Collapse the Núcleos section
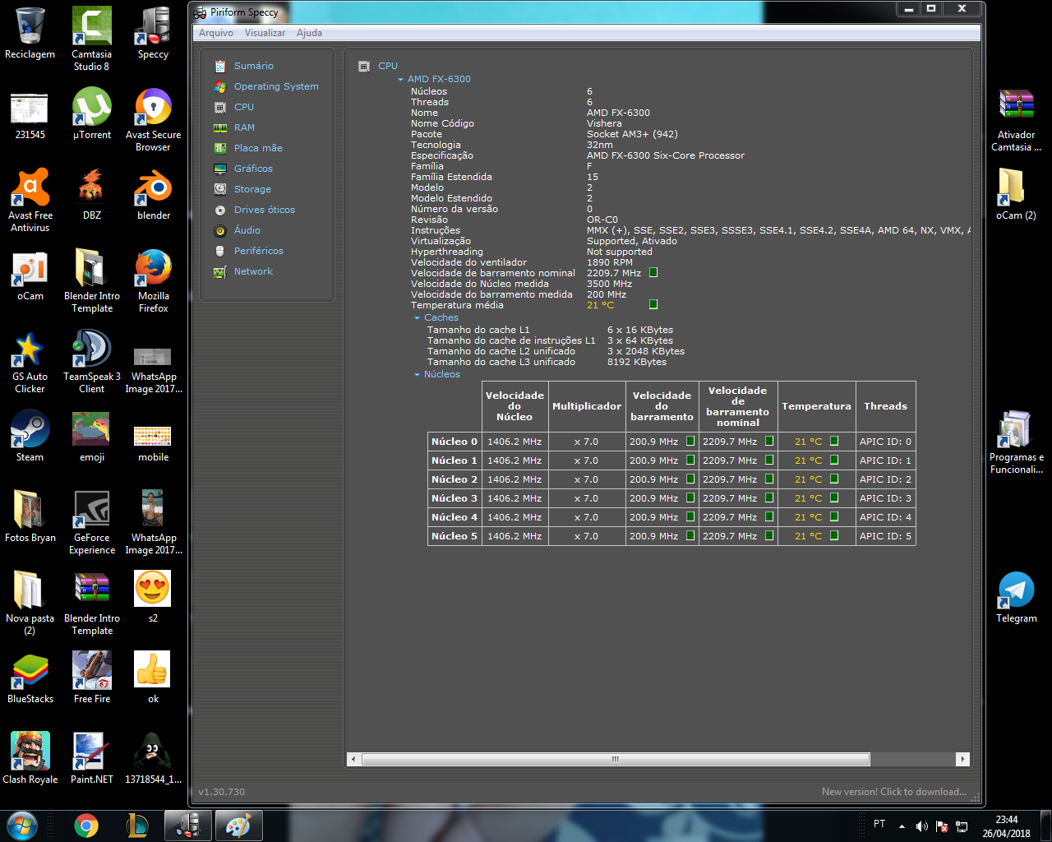The width and height of the screenshot is (1052, 842). (x=417, y=375)
